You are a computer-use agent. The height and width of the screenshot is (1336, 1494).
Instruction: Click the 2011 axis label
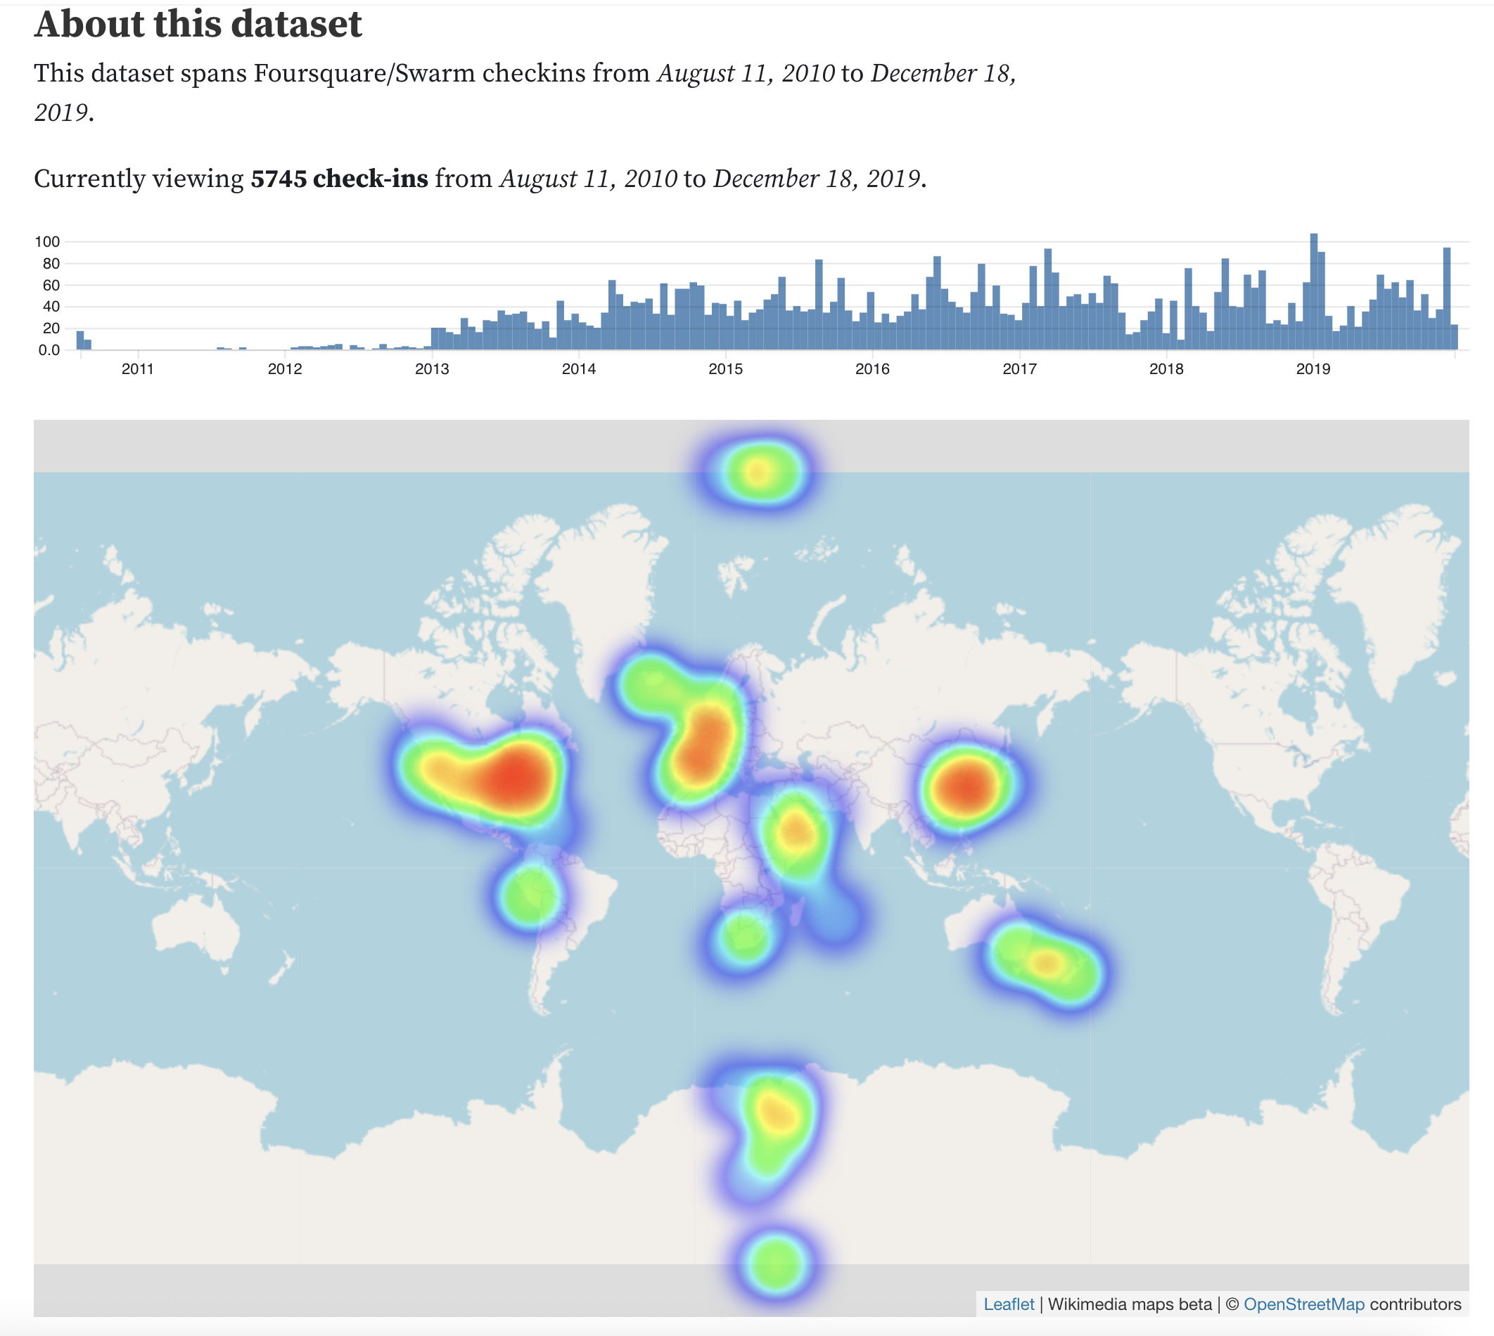point(137,369)
